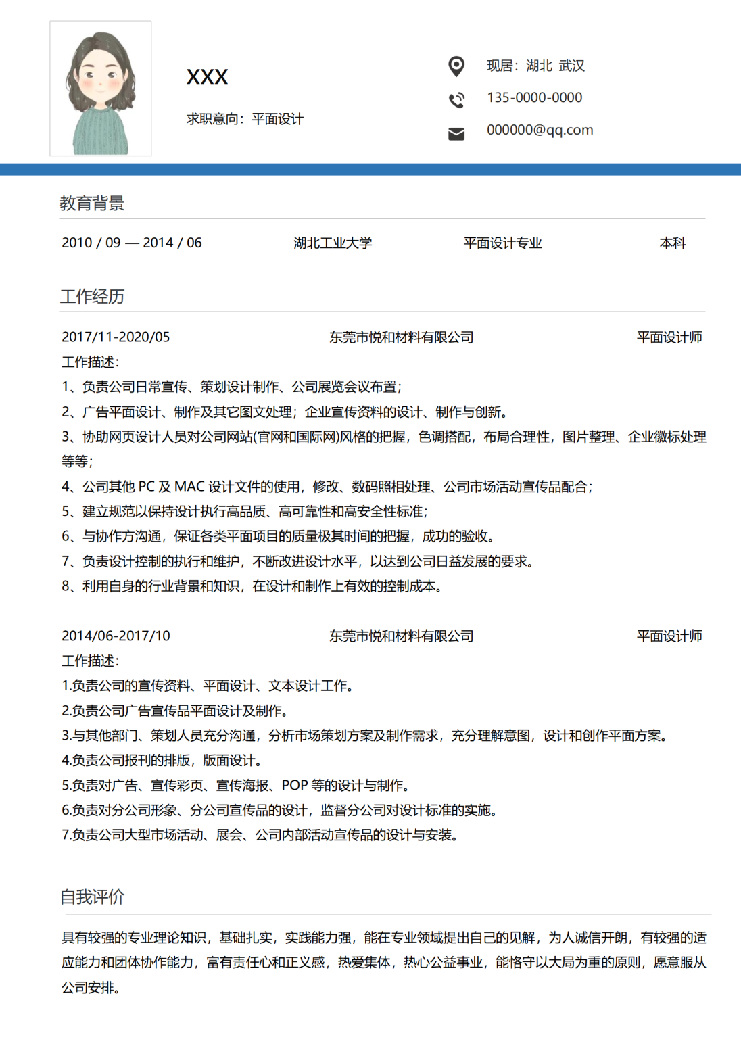Click line 6、与协作方沟通
741x1048 pixels.
pos(279,536)
